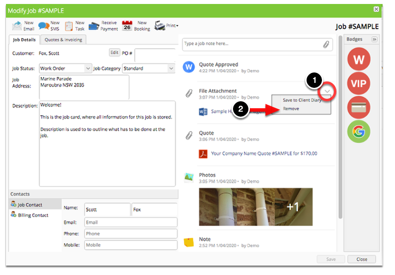Viewport: 395px width, 275px height.
Task: Click the New Email toolbar icon
Action: click(17, 26)
